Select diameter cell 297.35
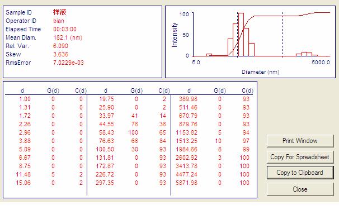Viewport: 339px width, 224px height. click(105, 183)
